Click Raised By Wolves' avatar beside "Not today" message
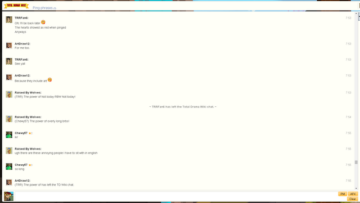 point(9,94)
